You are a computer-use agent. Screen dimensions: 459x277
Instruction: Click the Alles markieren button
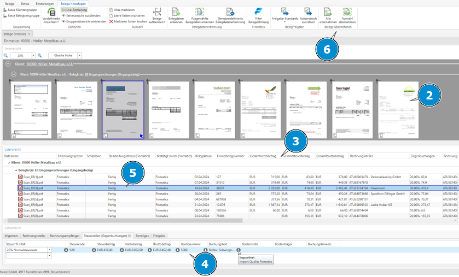point(123,10)
